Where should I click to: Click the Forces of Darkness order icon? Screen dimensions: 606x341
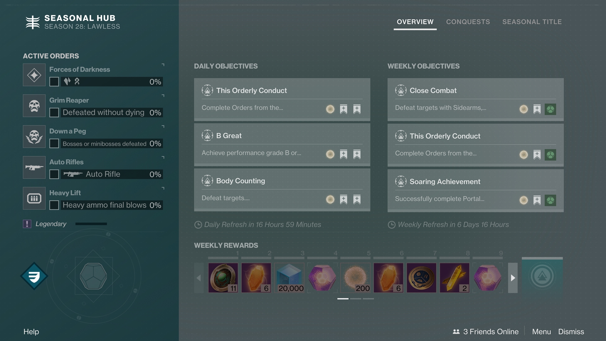pos(34,75)
